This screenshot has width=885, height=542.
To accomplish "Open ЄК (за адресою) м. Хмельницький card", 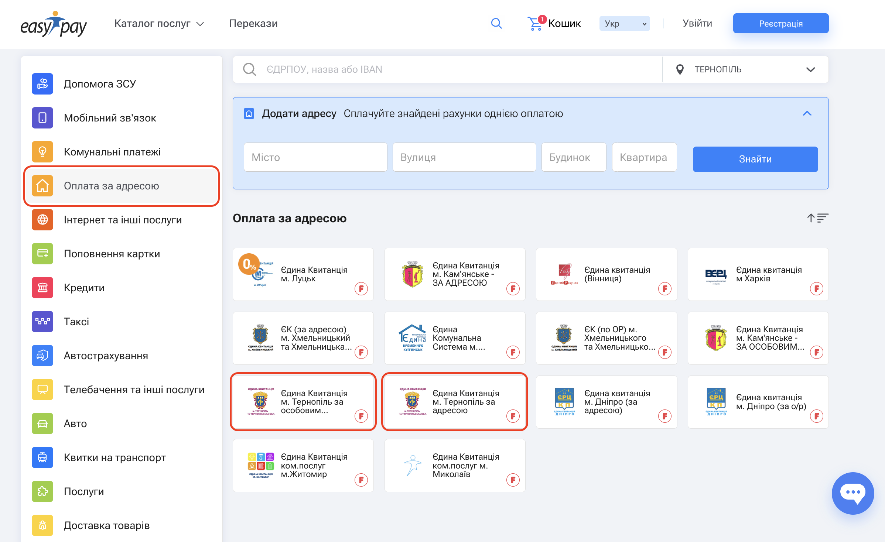I will pyautogui.click(x=303, y=338).
